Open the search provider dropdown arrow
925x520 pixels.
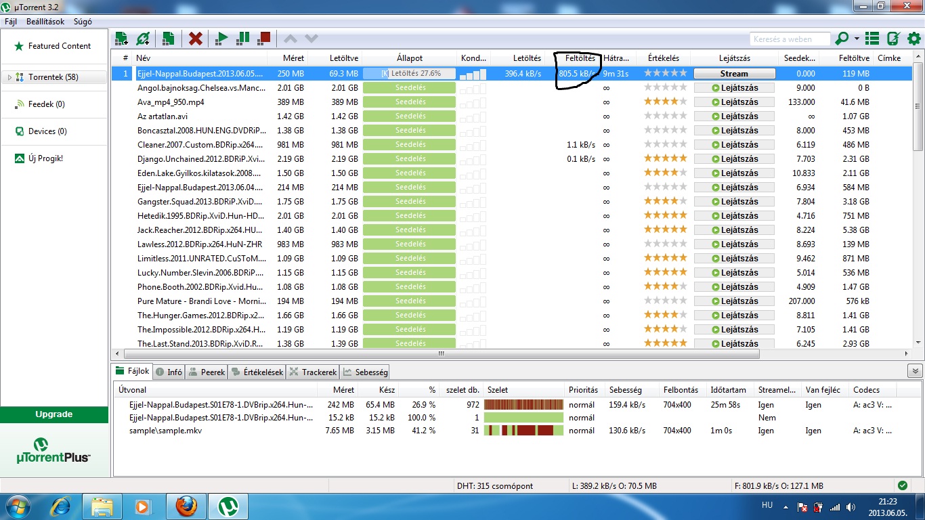pos(857,39)
